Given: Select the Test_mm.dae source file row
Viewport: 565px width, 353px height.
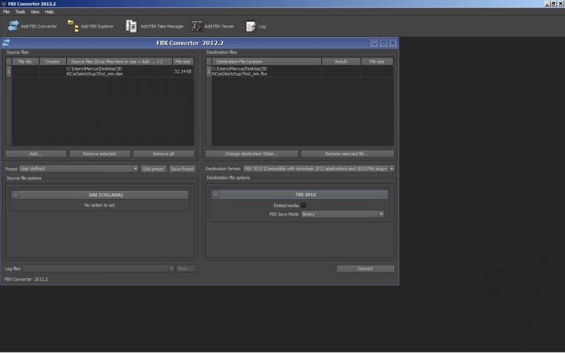Looking at the screenshot, I should coord(99,71).
